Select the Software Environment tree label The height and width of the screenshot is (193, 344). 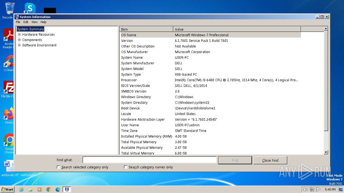tap(39, 45)
